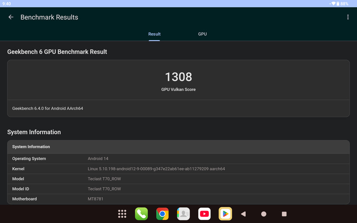
Task: Open Chrome from the dock
Action: pyautogui.click(x=162, y=214)
